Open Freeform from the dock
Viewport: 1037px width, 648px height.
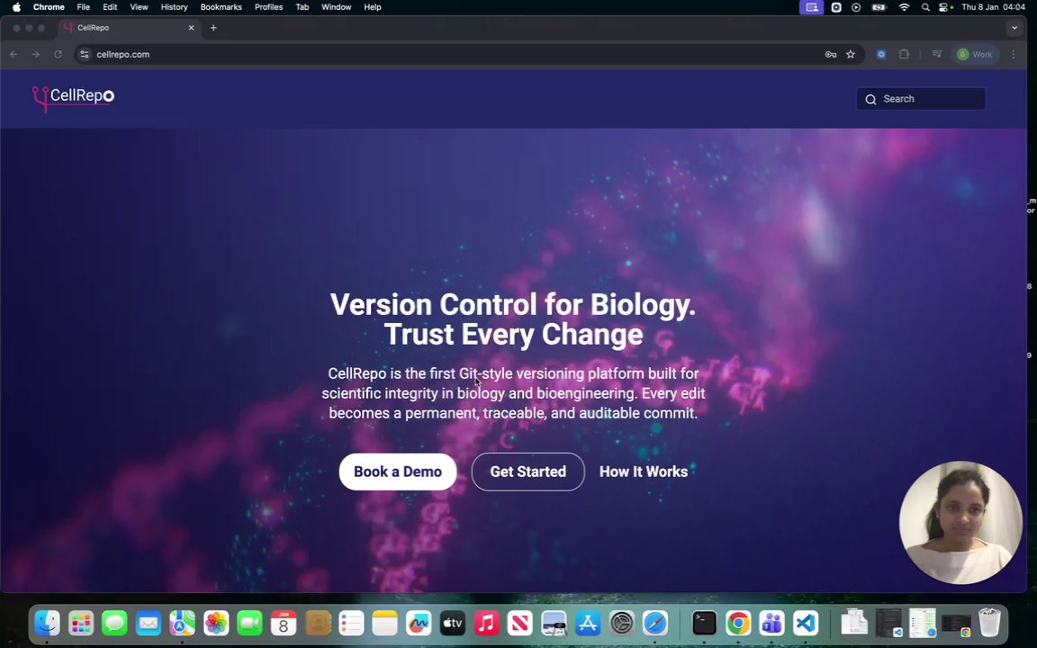click(x=419, y=623)
